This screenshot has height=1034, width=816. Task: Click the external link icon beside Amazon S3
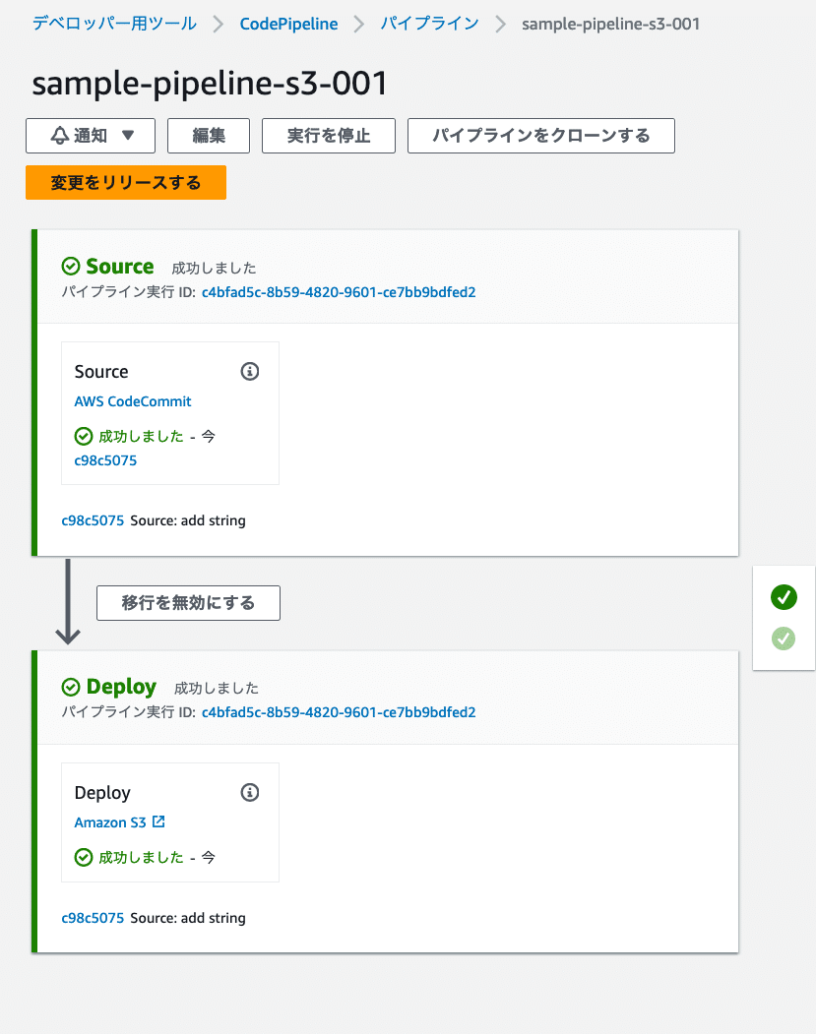(x=157, y=821)
